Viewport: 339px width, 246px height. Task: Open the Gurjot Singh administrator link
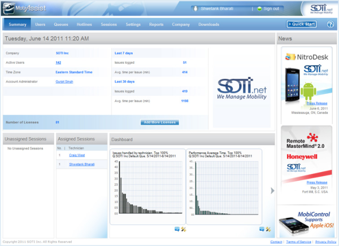pyautogui.click(x=66, y=81)
